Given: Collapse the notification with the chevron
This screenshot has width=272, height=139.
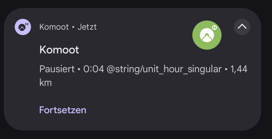Looking at the screenshot, I should coord(242,27).
